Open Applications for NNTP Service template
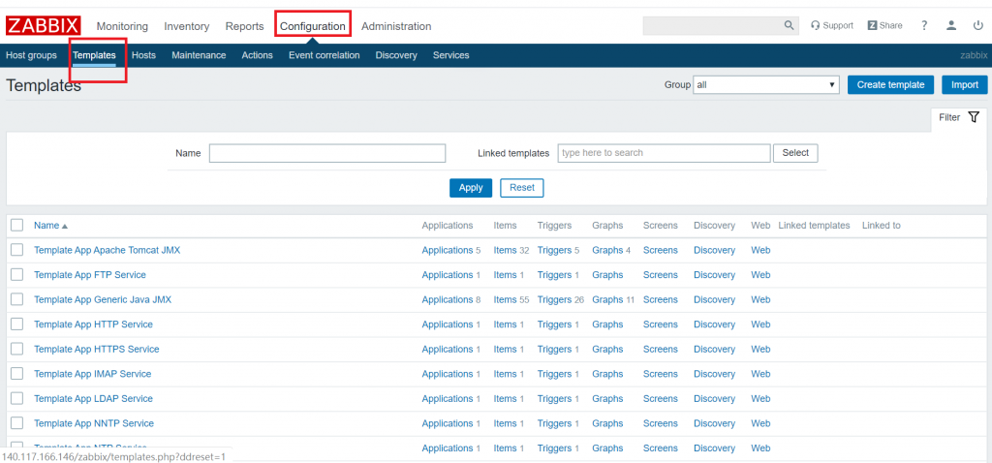This screenshot has width=992, height=463. 448,422
